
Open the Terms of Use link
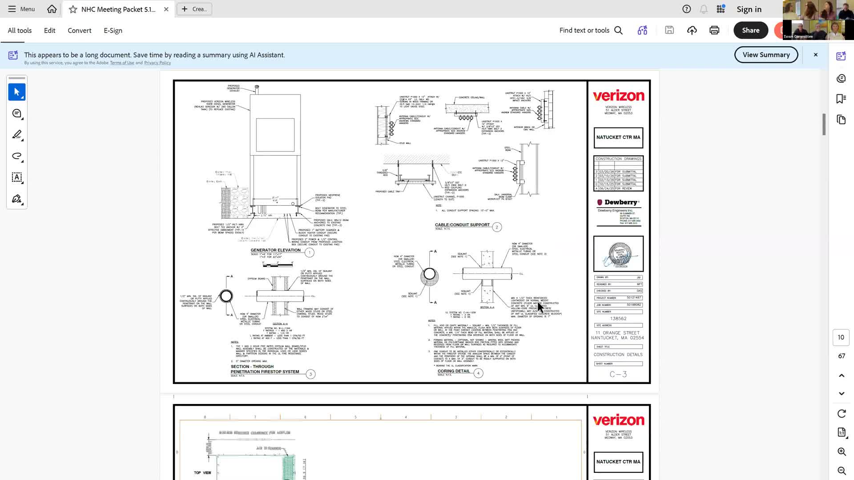(x=122, y=63)
